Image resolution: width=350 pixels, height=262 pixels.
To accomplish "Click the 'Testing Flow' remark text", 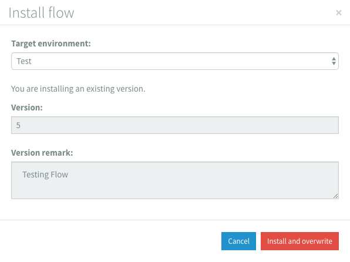I will [45, 174].
